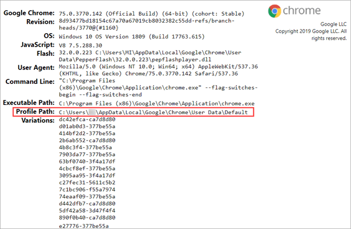351x229 pixels.
Task: Click the 'Variations:' label
Action: (38, 121)
